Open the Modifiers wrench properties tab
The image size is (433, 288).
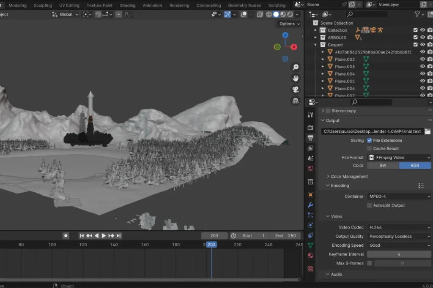click(x=310, y=205)
